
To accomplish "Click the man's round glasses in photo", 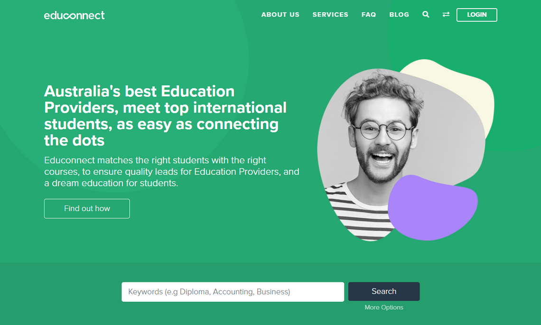I will (x=383, y=130).
